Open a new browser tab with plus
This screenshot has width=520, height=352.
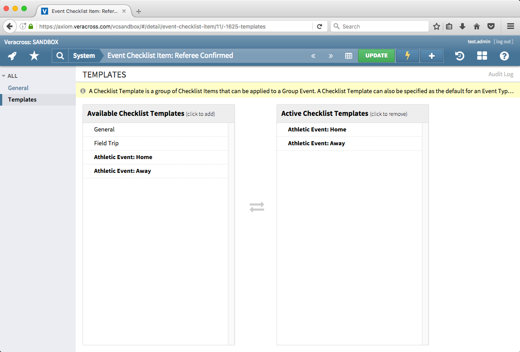click(x=139, y=11)
